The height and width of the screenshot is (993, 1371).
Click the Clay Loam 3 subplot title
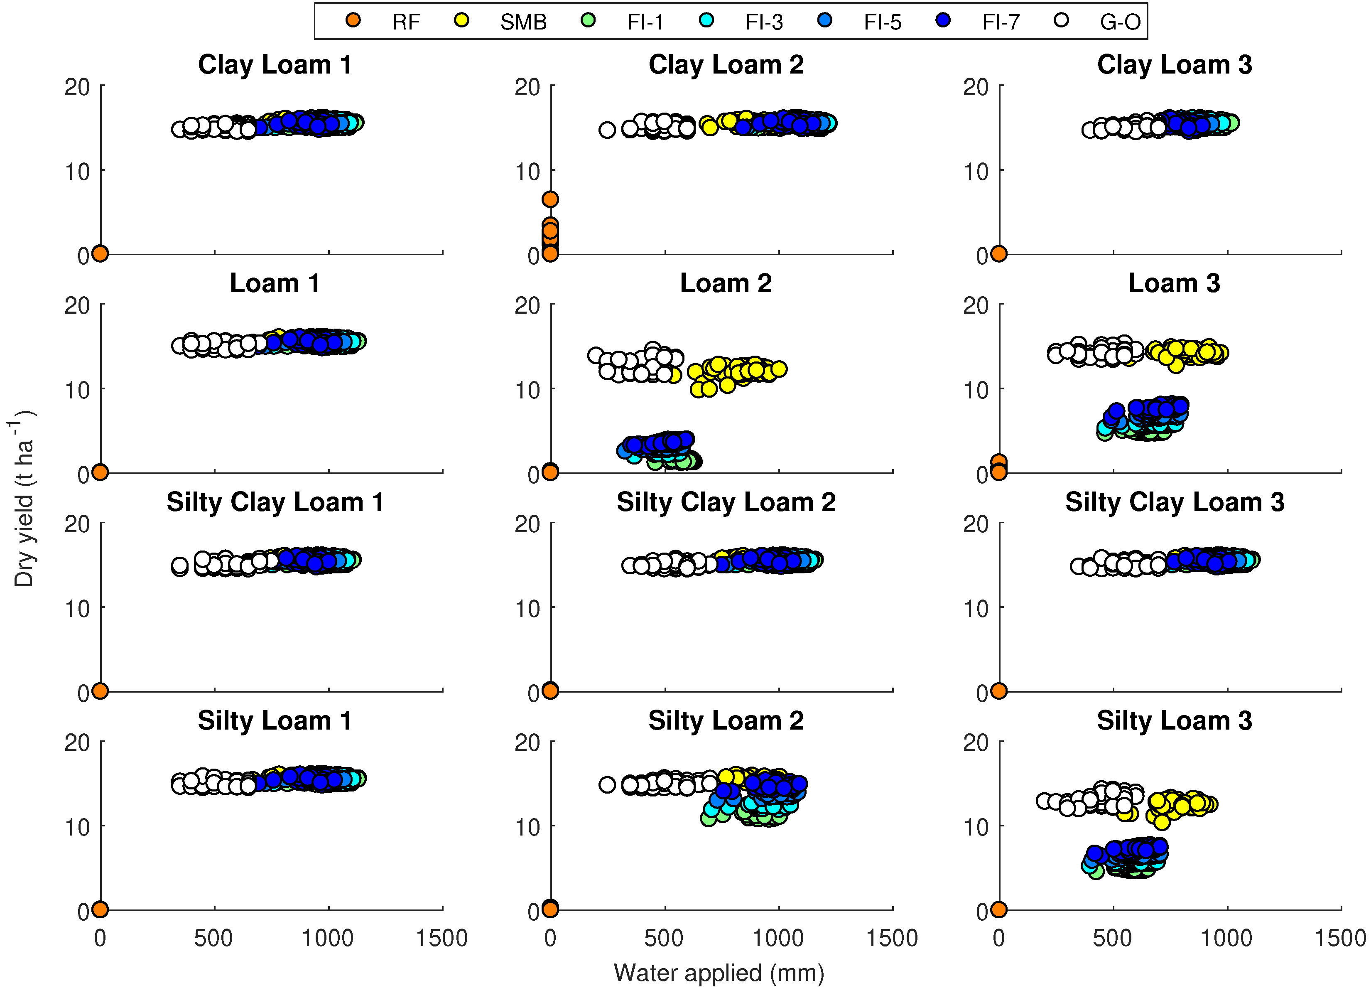(x=1174, y=65)
